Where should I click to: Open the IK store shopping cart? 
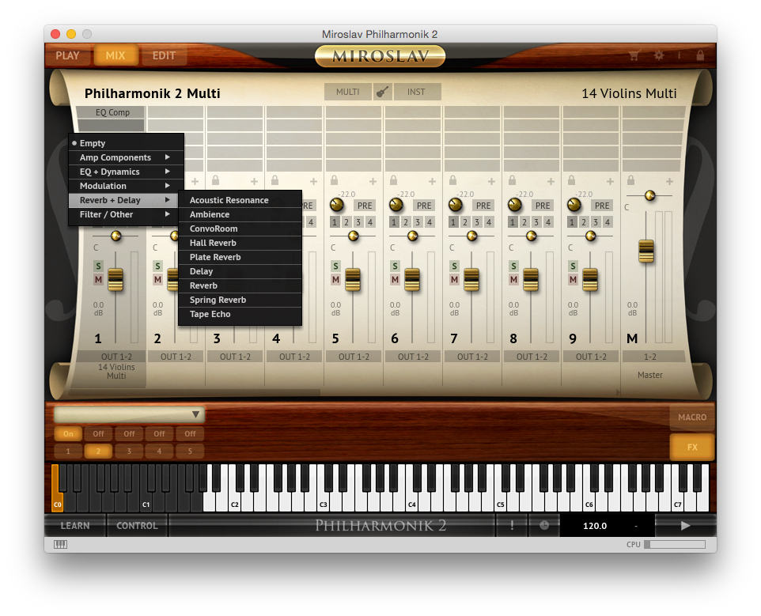pyautogui.click(x=633, y=55)
